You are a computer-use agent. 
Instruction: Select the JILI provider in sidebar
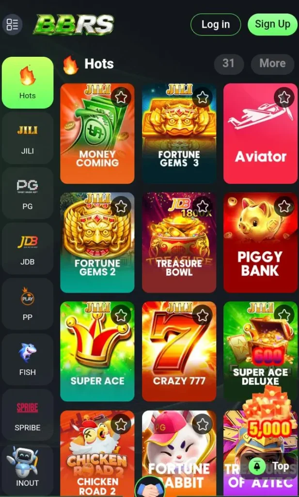(x=28, y=138)
